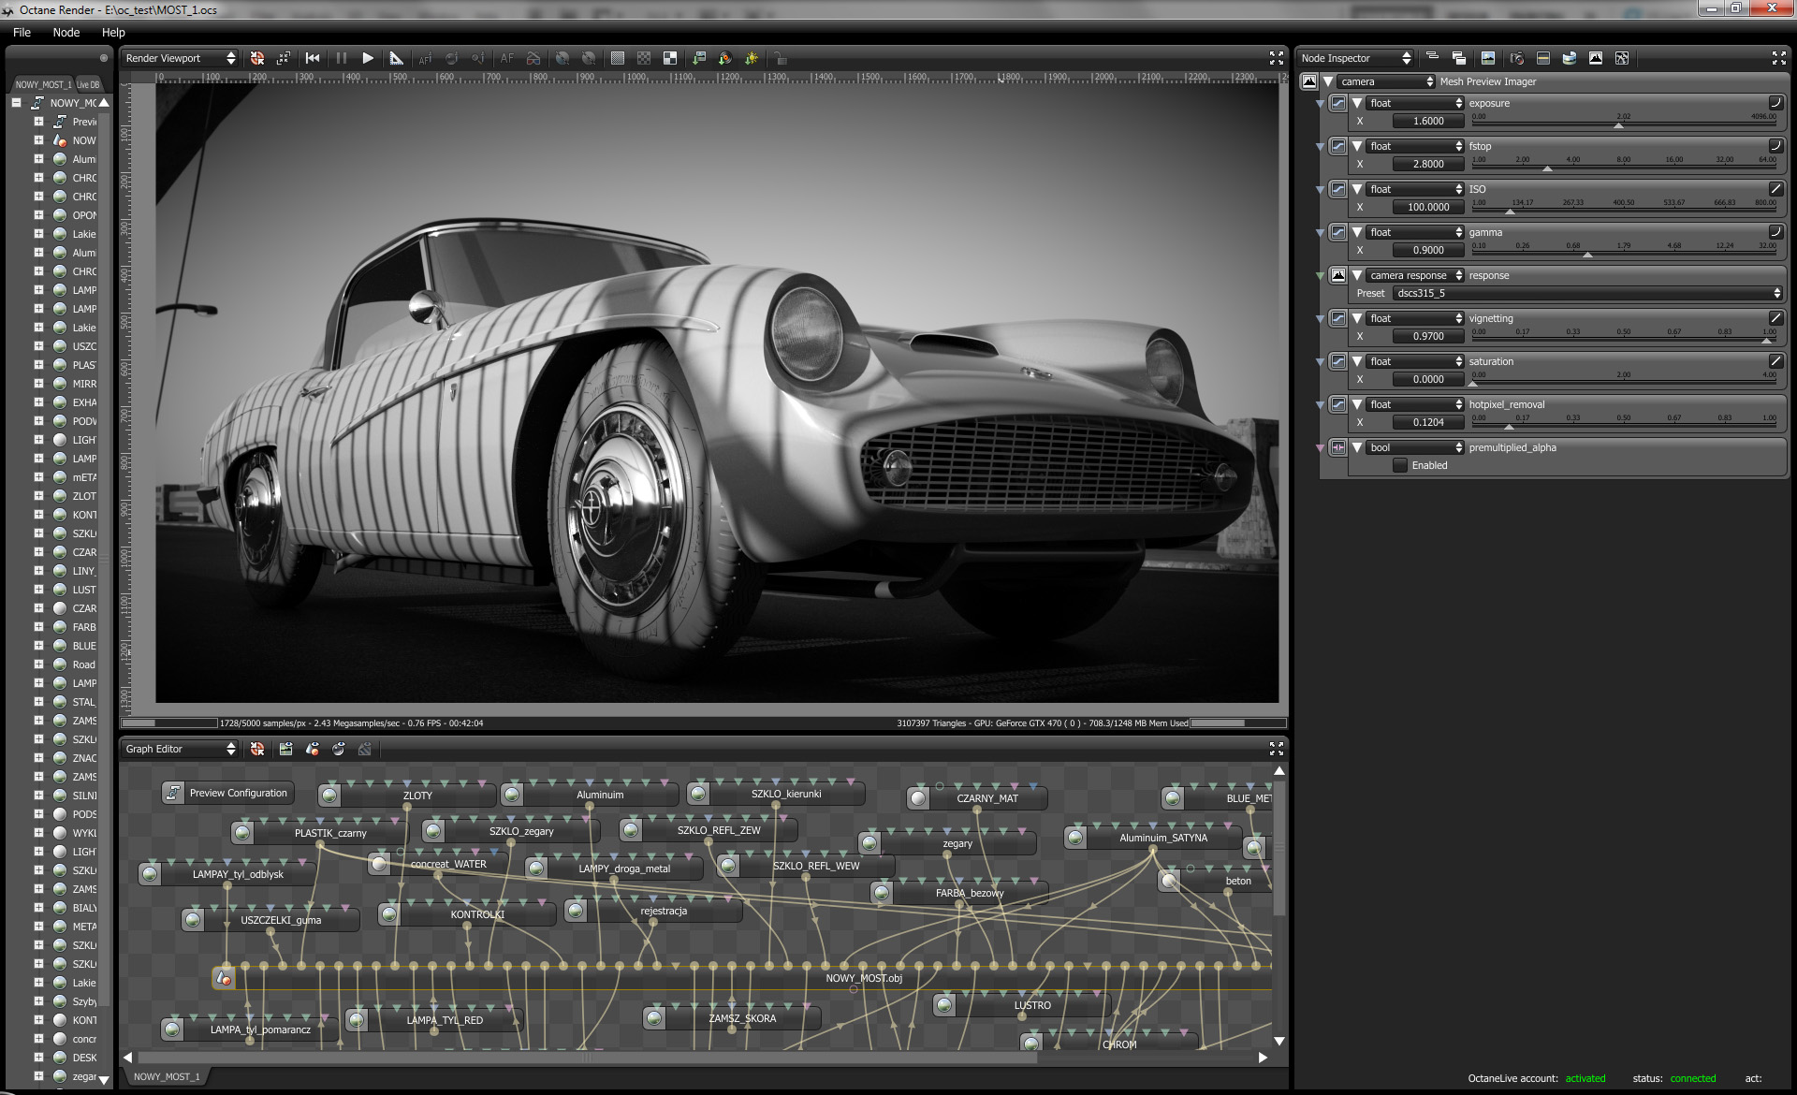Select the NOWY_MOST_1 graph tab

(x=167, y=1076)
